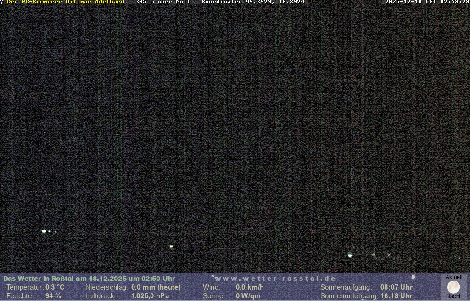The image size is (470, 301).
Task: Select the 'Aktuell' label above the moon
Action: 454,277
